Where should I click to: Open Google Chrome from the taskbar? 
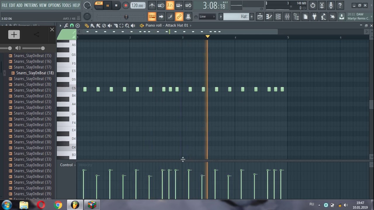point(58,205)
